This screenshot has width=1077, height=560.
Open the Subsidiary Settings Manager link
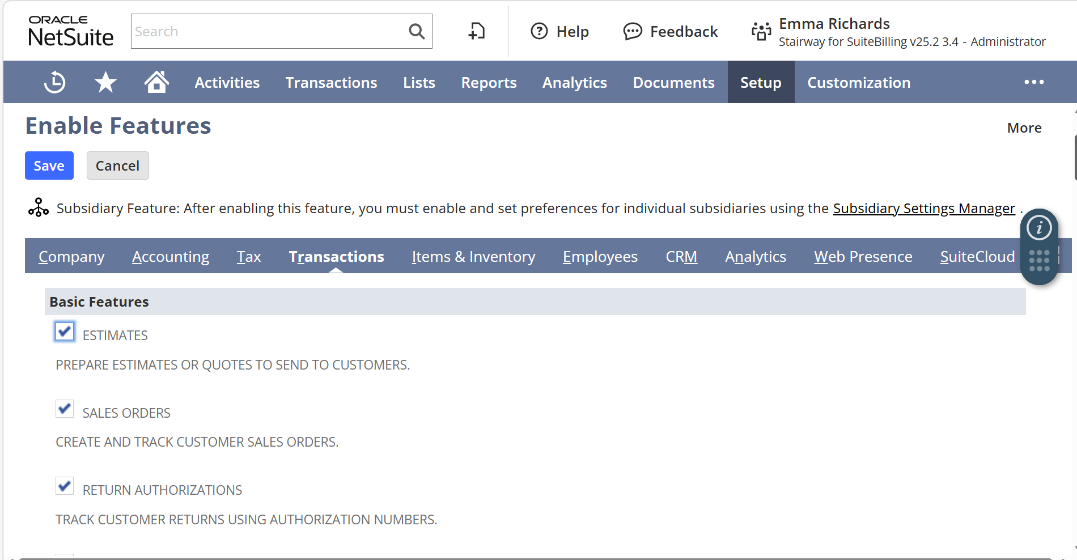(x=923, y=209)
